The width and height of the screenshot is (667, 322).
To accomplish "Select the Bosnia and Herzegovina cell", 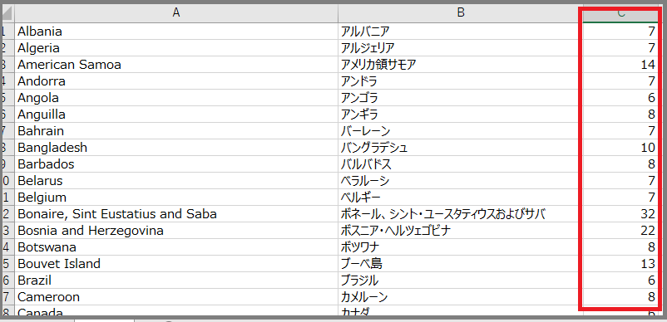I will click(176, 231).
